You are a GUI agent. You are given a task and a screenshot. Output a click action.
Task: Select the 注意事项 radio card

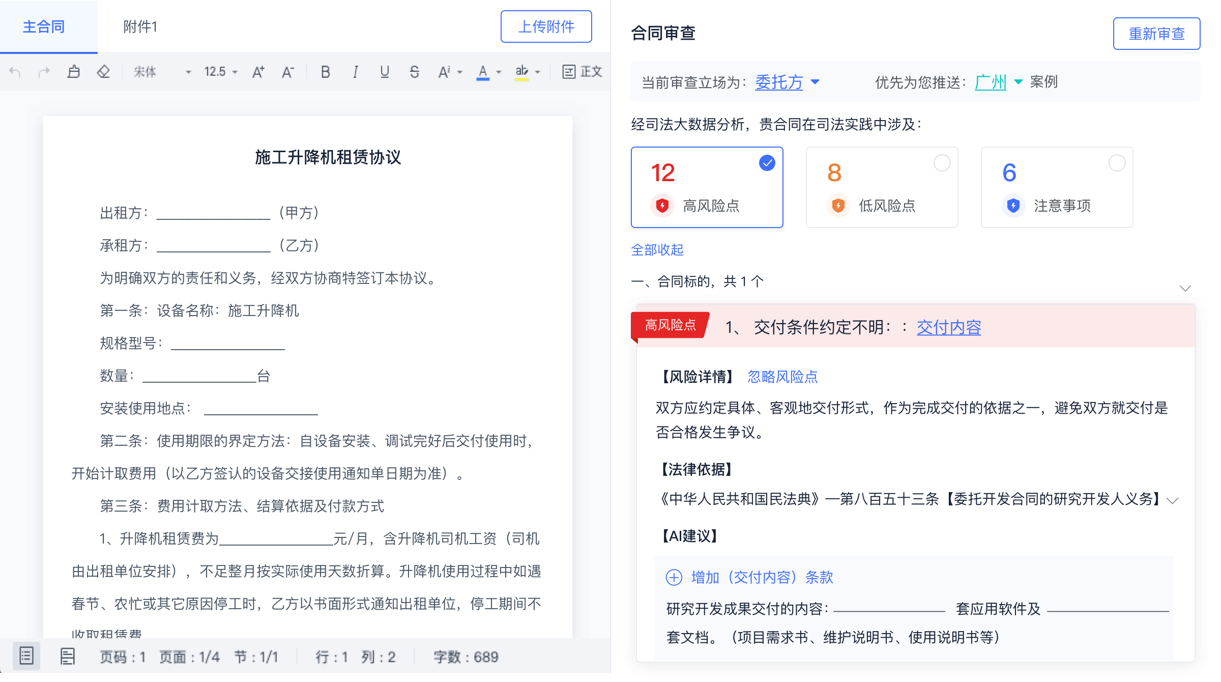pyautogui.click(x=1057, y=187)
